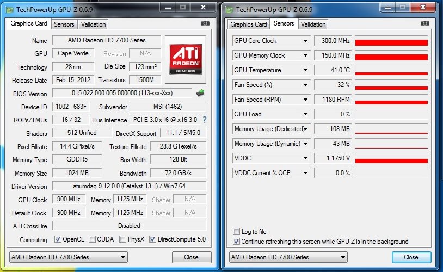Click the ATI Radeon graphics logo

point(186,59)
